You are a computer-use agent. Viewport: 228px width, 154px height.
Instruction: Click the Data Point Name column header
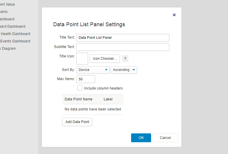(x=79, y=99)
